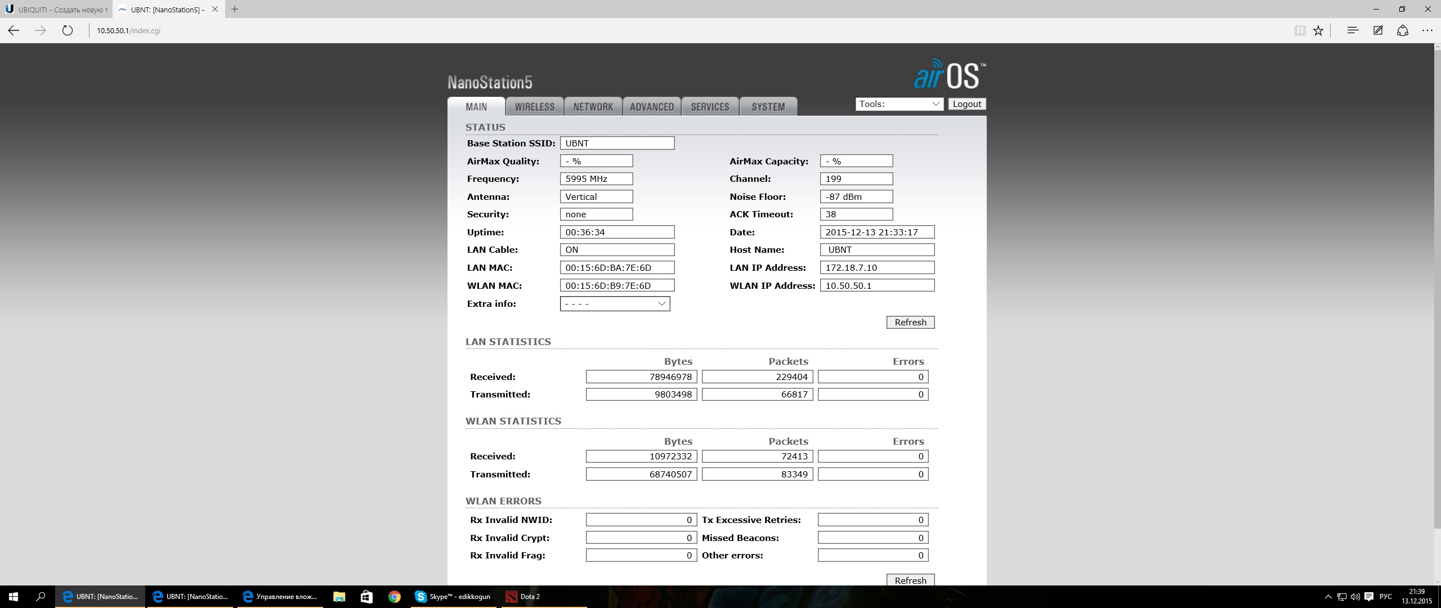This screenshot has width=1441, height=608.
Task: Open the MAIN tab
Action: click(476, 106)
